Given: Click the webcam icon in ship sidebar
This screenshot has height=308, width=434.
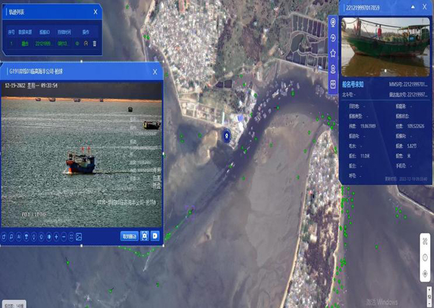Looking at the screenshot, I should point(333,22).
